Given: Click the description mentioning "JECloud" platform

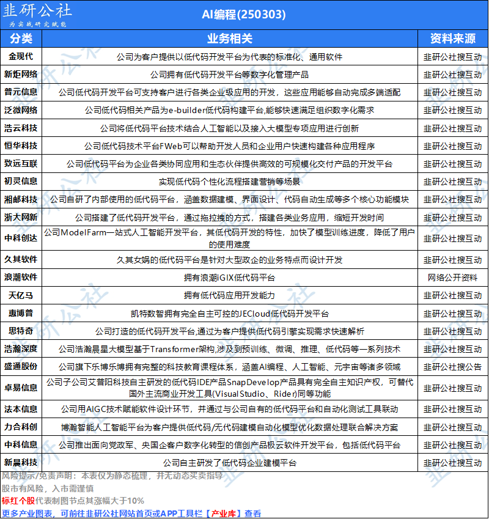Looking at the screenshot, I should pyautogui.click(x=229, y=314).
